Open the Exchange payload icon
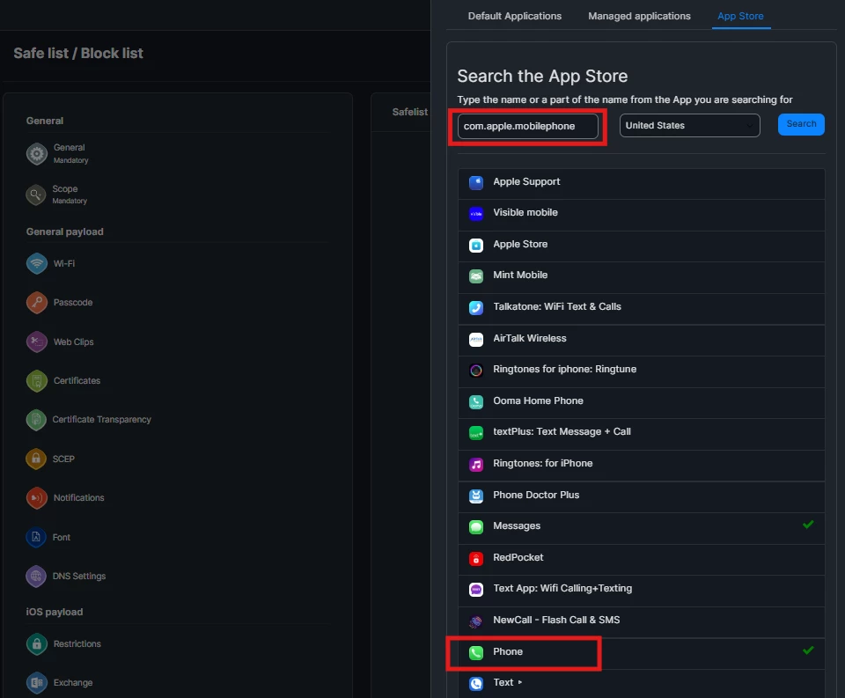This screenshot has width=845, height=698. tap(37, 682)
